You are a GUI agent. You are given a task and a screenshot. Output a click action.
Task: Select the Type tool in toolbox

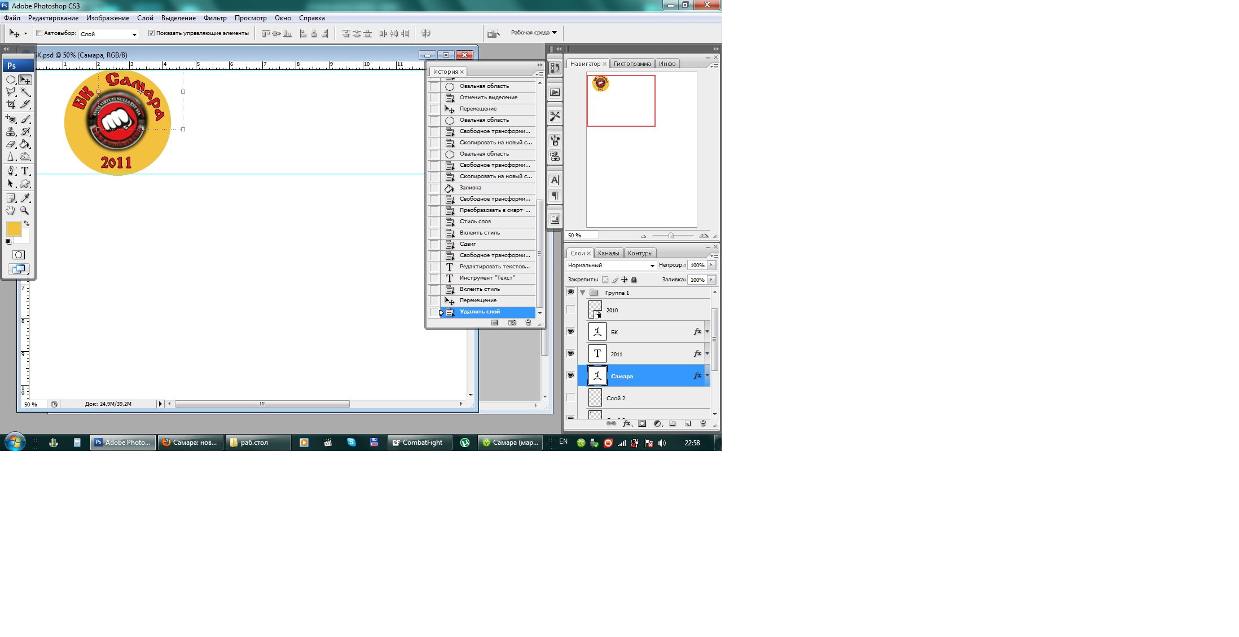tap(25, 171)
